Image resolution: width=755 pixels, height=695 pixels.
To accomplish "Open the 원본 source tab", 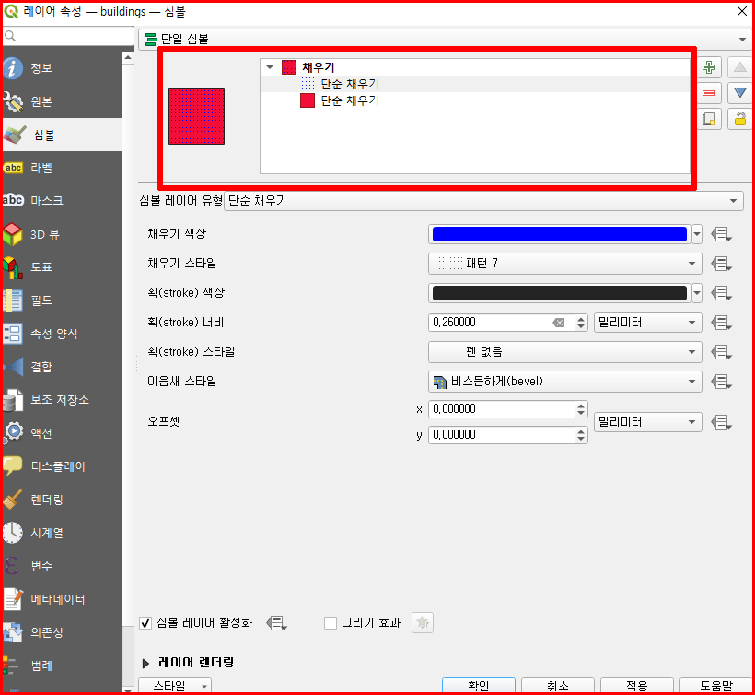I will [62, 101].
